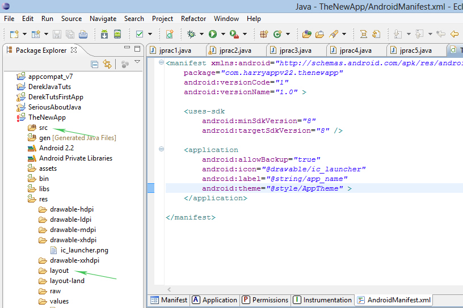Click the Debug bug icon
This screenshot has width=463, height=308.
tap(191, 34)
